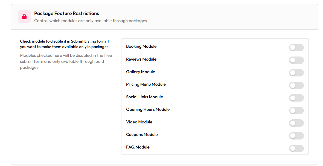323x166 pixels.
Task: Enable the Coupons Module switch
Action: pyautogui.click(x=296, y=136)
